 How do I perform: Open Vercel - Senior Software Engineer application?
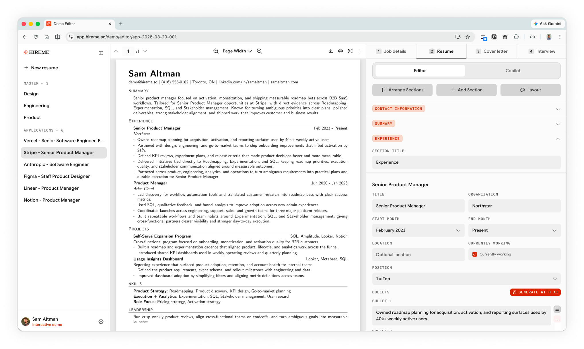point(64,140)
